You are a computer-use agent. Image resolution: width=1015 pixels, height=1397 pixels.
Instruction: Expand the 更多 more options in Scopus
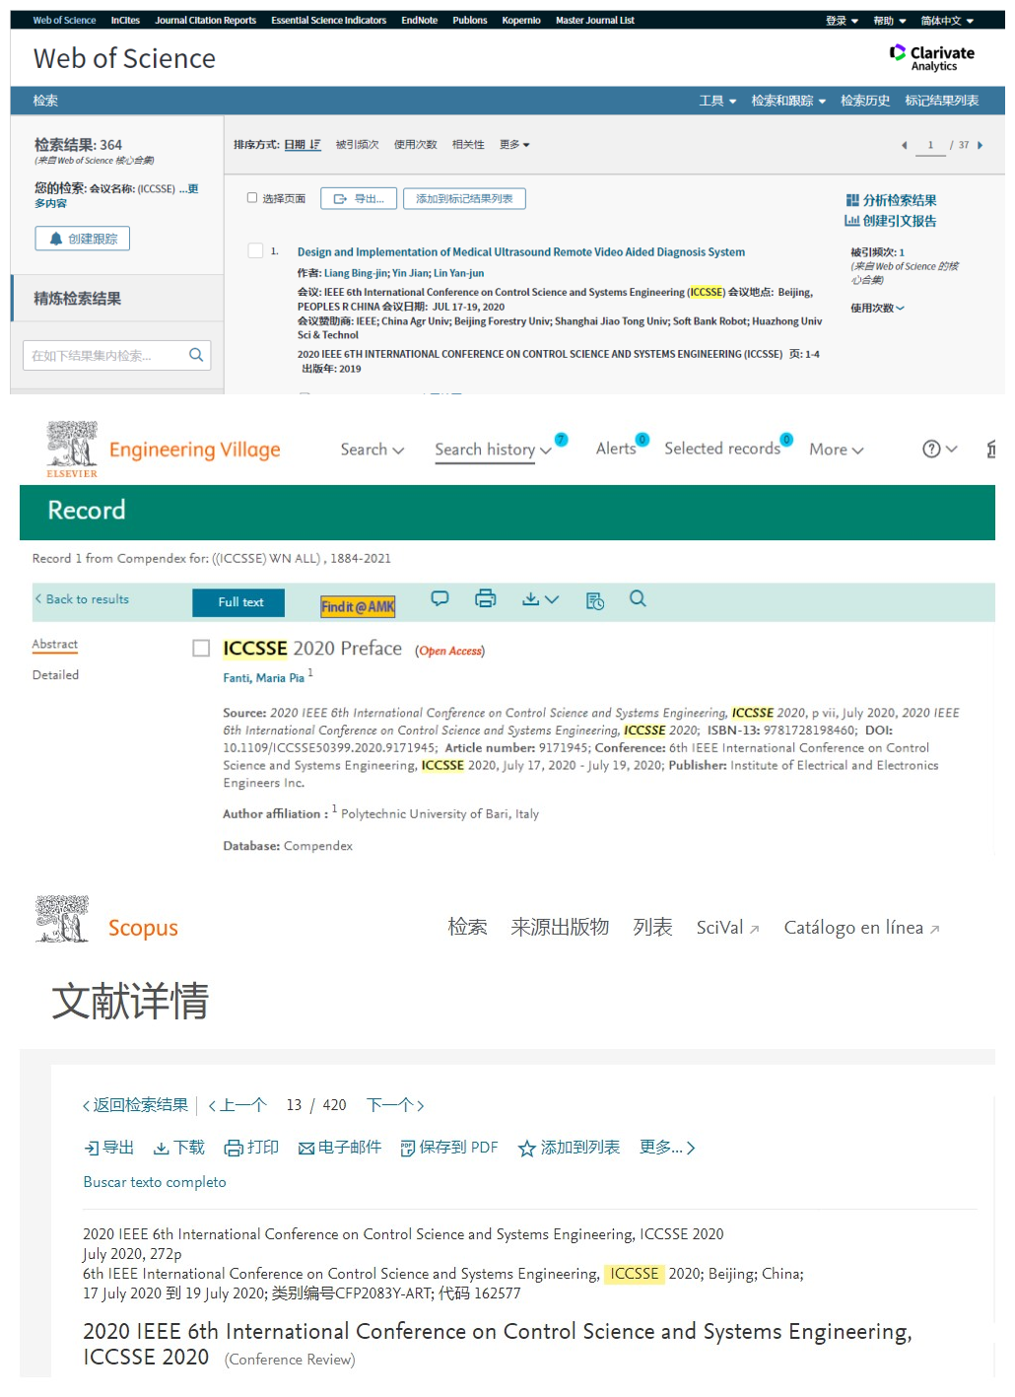(667, 1148)
